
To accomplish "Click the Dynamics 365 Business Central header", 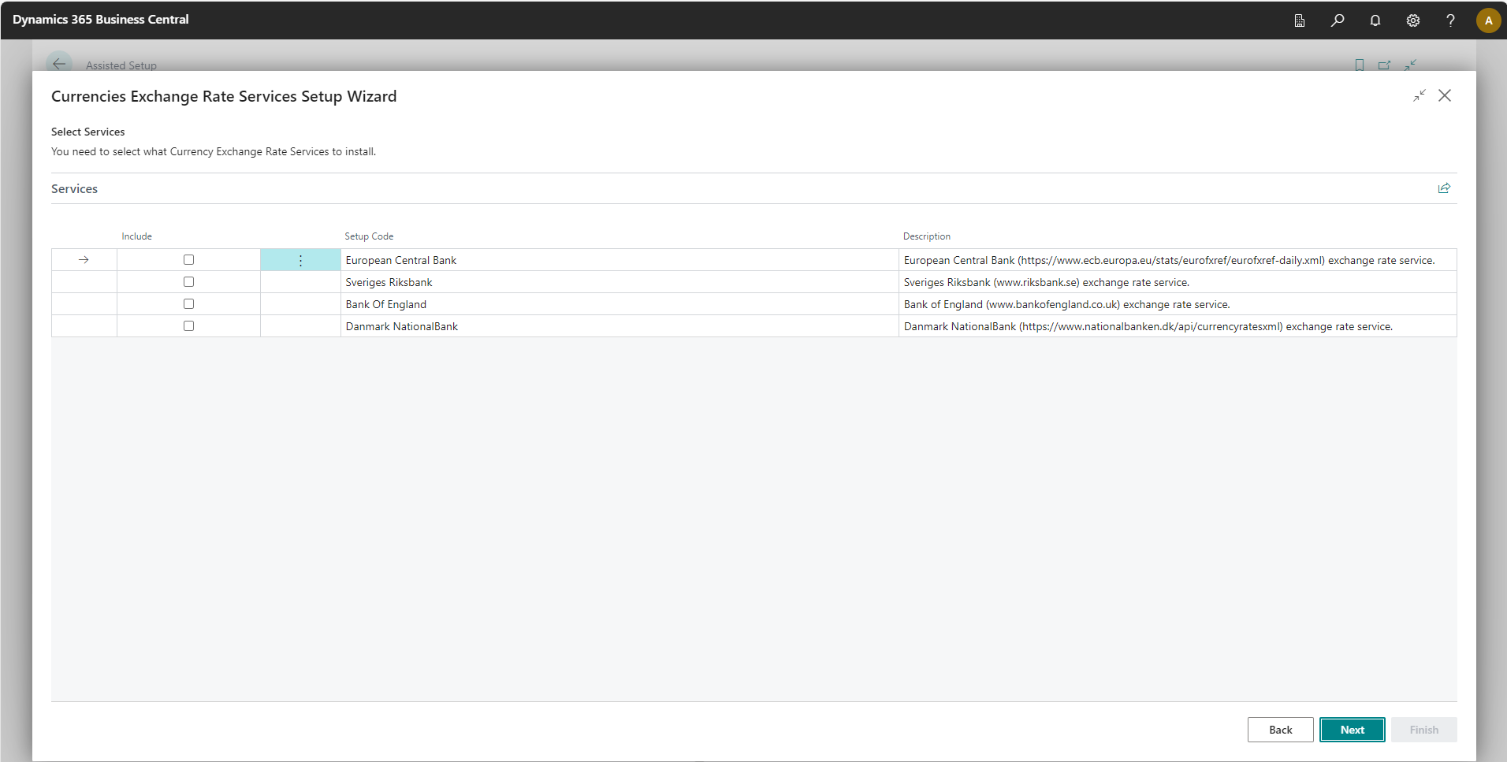I will click(x=101, y=19).
